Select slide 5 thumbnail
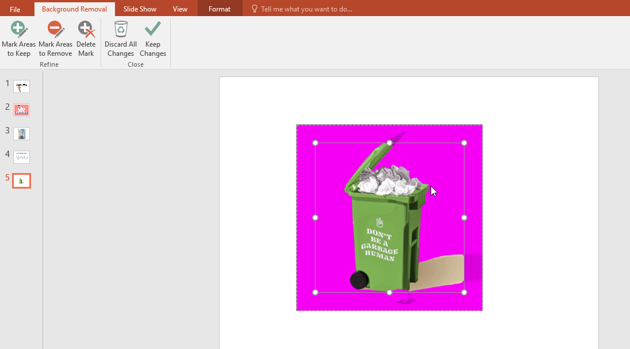Viewport: 630px width, 349px height. 21,181
